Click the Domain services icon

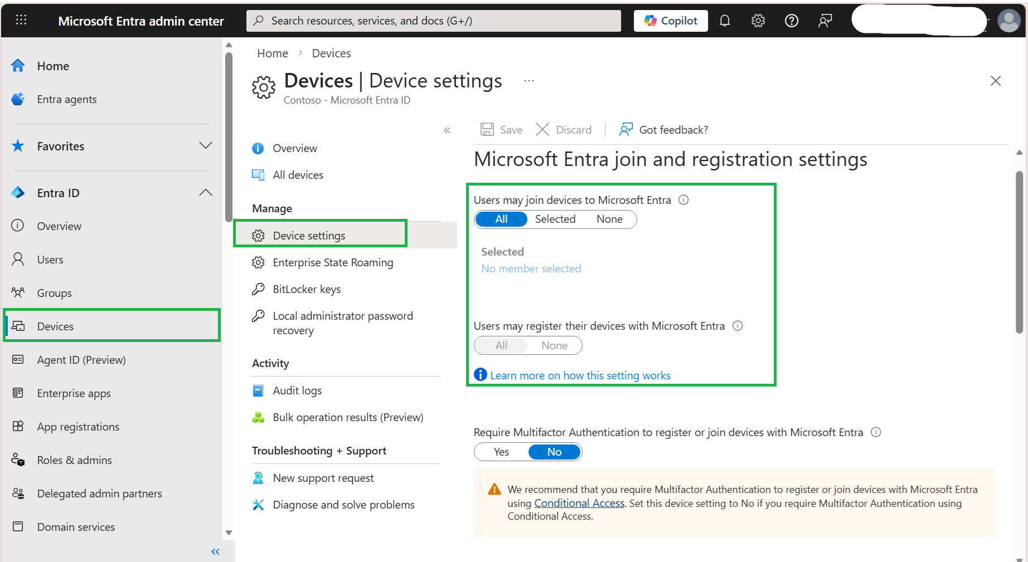(18, 527)
